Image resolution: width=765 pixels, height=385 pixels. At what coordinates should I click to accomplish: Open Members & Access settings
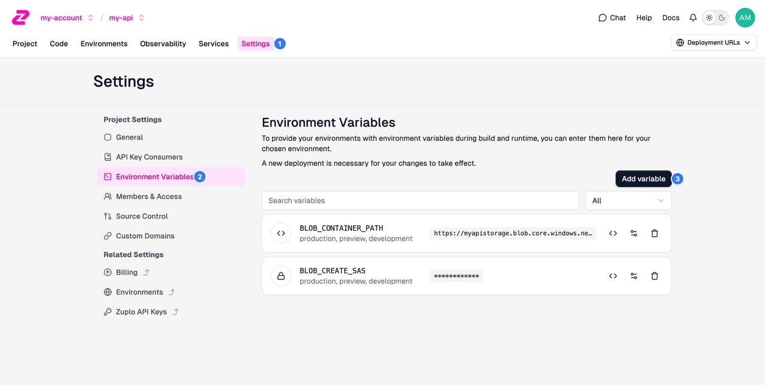(x=171, y=196)
